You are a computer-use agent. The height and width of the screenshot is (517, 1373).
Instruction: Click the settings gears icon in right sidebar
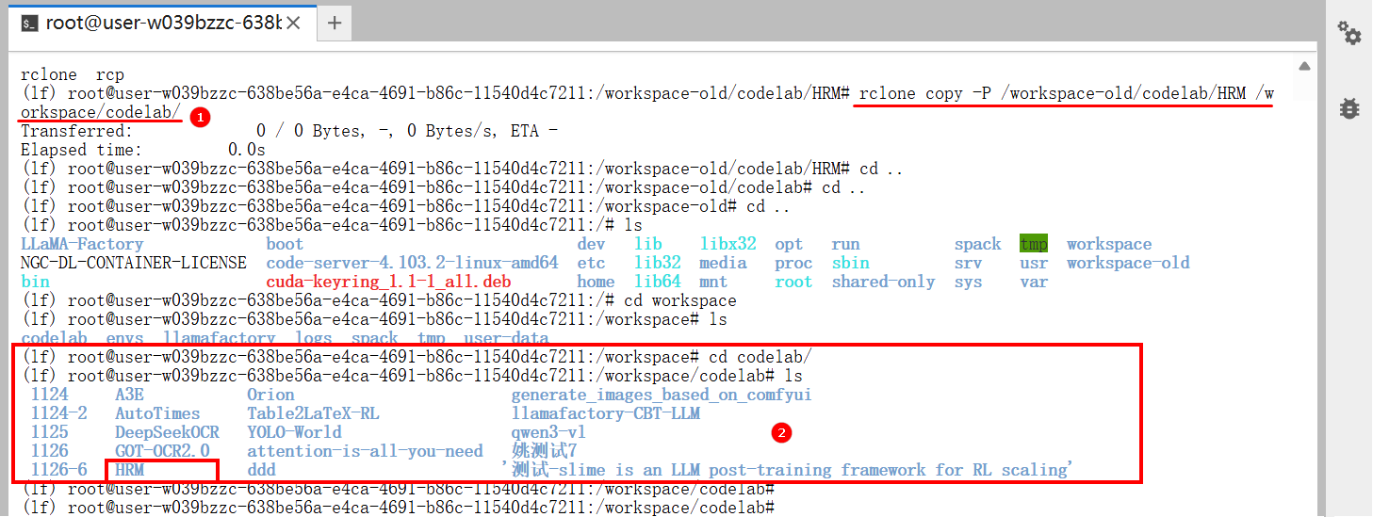(1349, 34)
